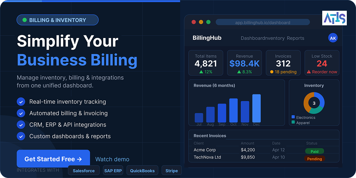Open the Total Items 4,821 card
356x178 pixels.
click(206, 63)
